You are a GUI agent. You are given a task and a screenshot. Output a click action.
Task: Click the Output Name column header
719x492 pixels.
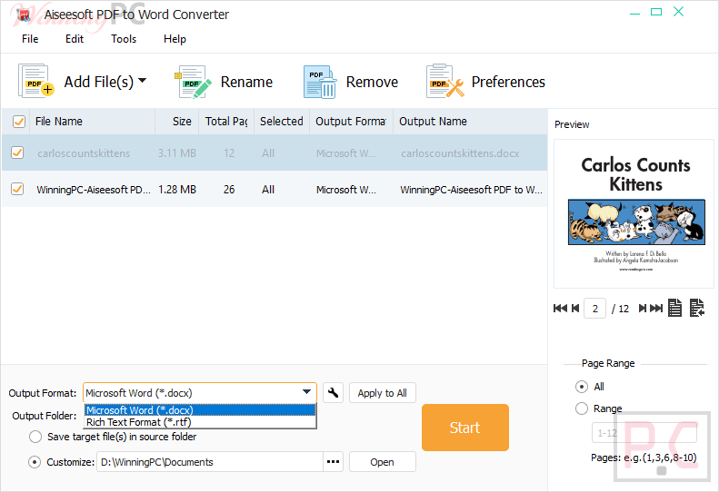click(x=470, y=122)
